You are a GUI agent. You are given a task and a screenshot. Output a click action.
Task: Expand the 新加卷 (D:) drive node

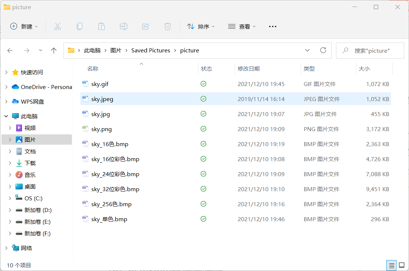[10, 210]
